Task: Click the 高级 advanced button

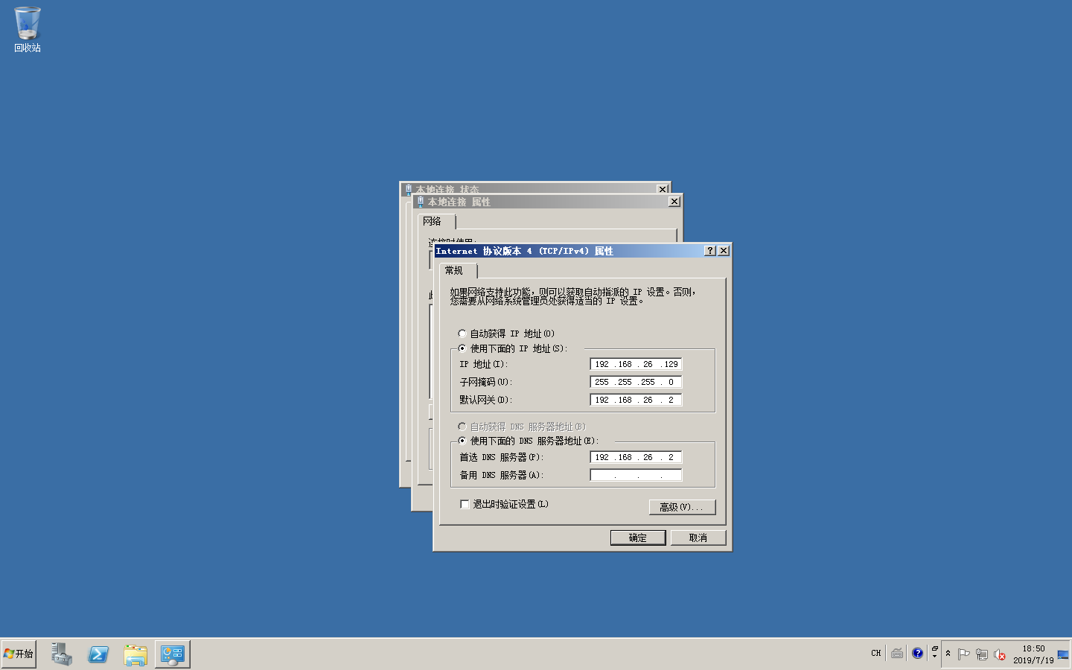Action: click(x=682, y=507)
